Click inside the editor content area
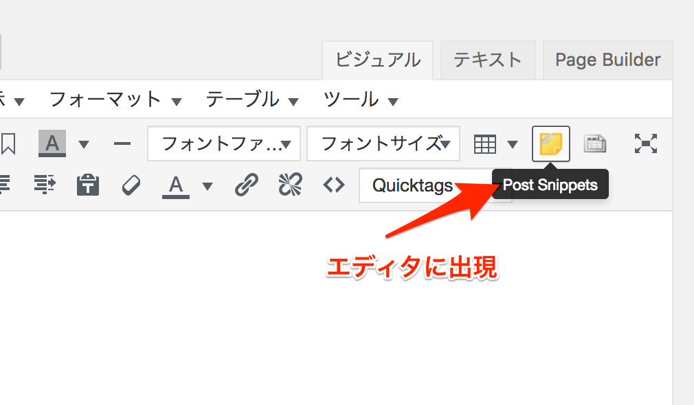Screen dimensions: 694x405 point(337,310)
